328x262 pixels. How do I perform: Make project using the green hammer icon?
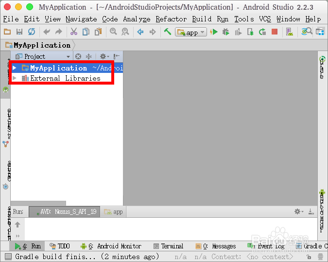click(168, 32)
